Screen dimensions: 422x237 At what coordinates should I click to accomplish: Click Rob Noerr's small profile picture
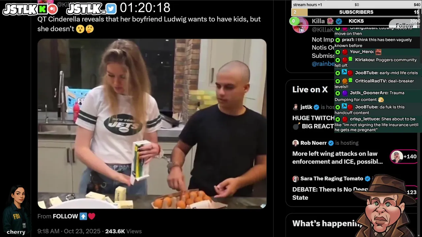coord(295,143)
